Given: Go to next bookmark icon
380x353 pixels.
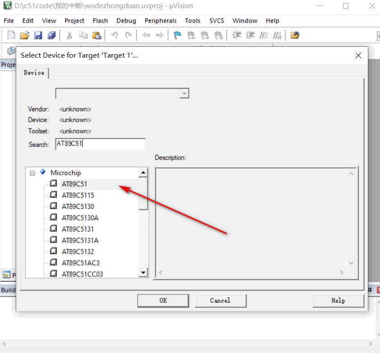Looking at the screenshot, I should point(205,36).
